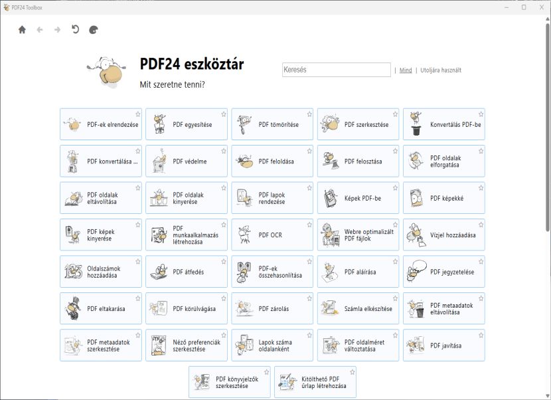Launch the PDF védelme tool
This screenshot has width=551, height=400.
tap(187, 161)
